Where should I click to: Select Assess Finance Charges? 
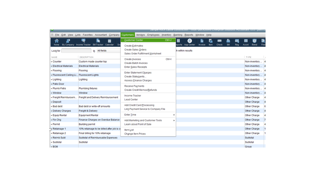[x=148, y=81]
